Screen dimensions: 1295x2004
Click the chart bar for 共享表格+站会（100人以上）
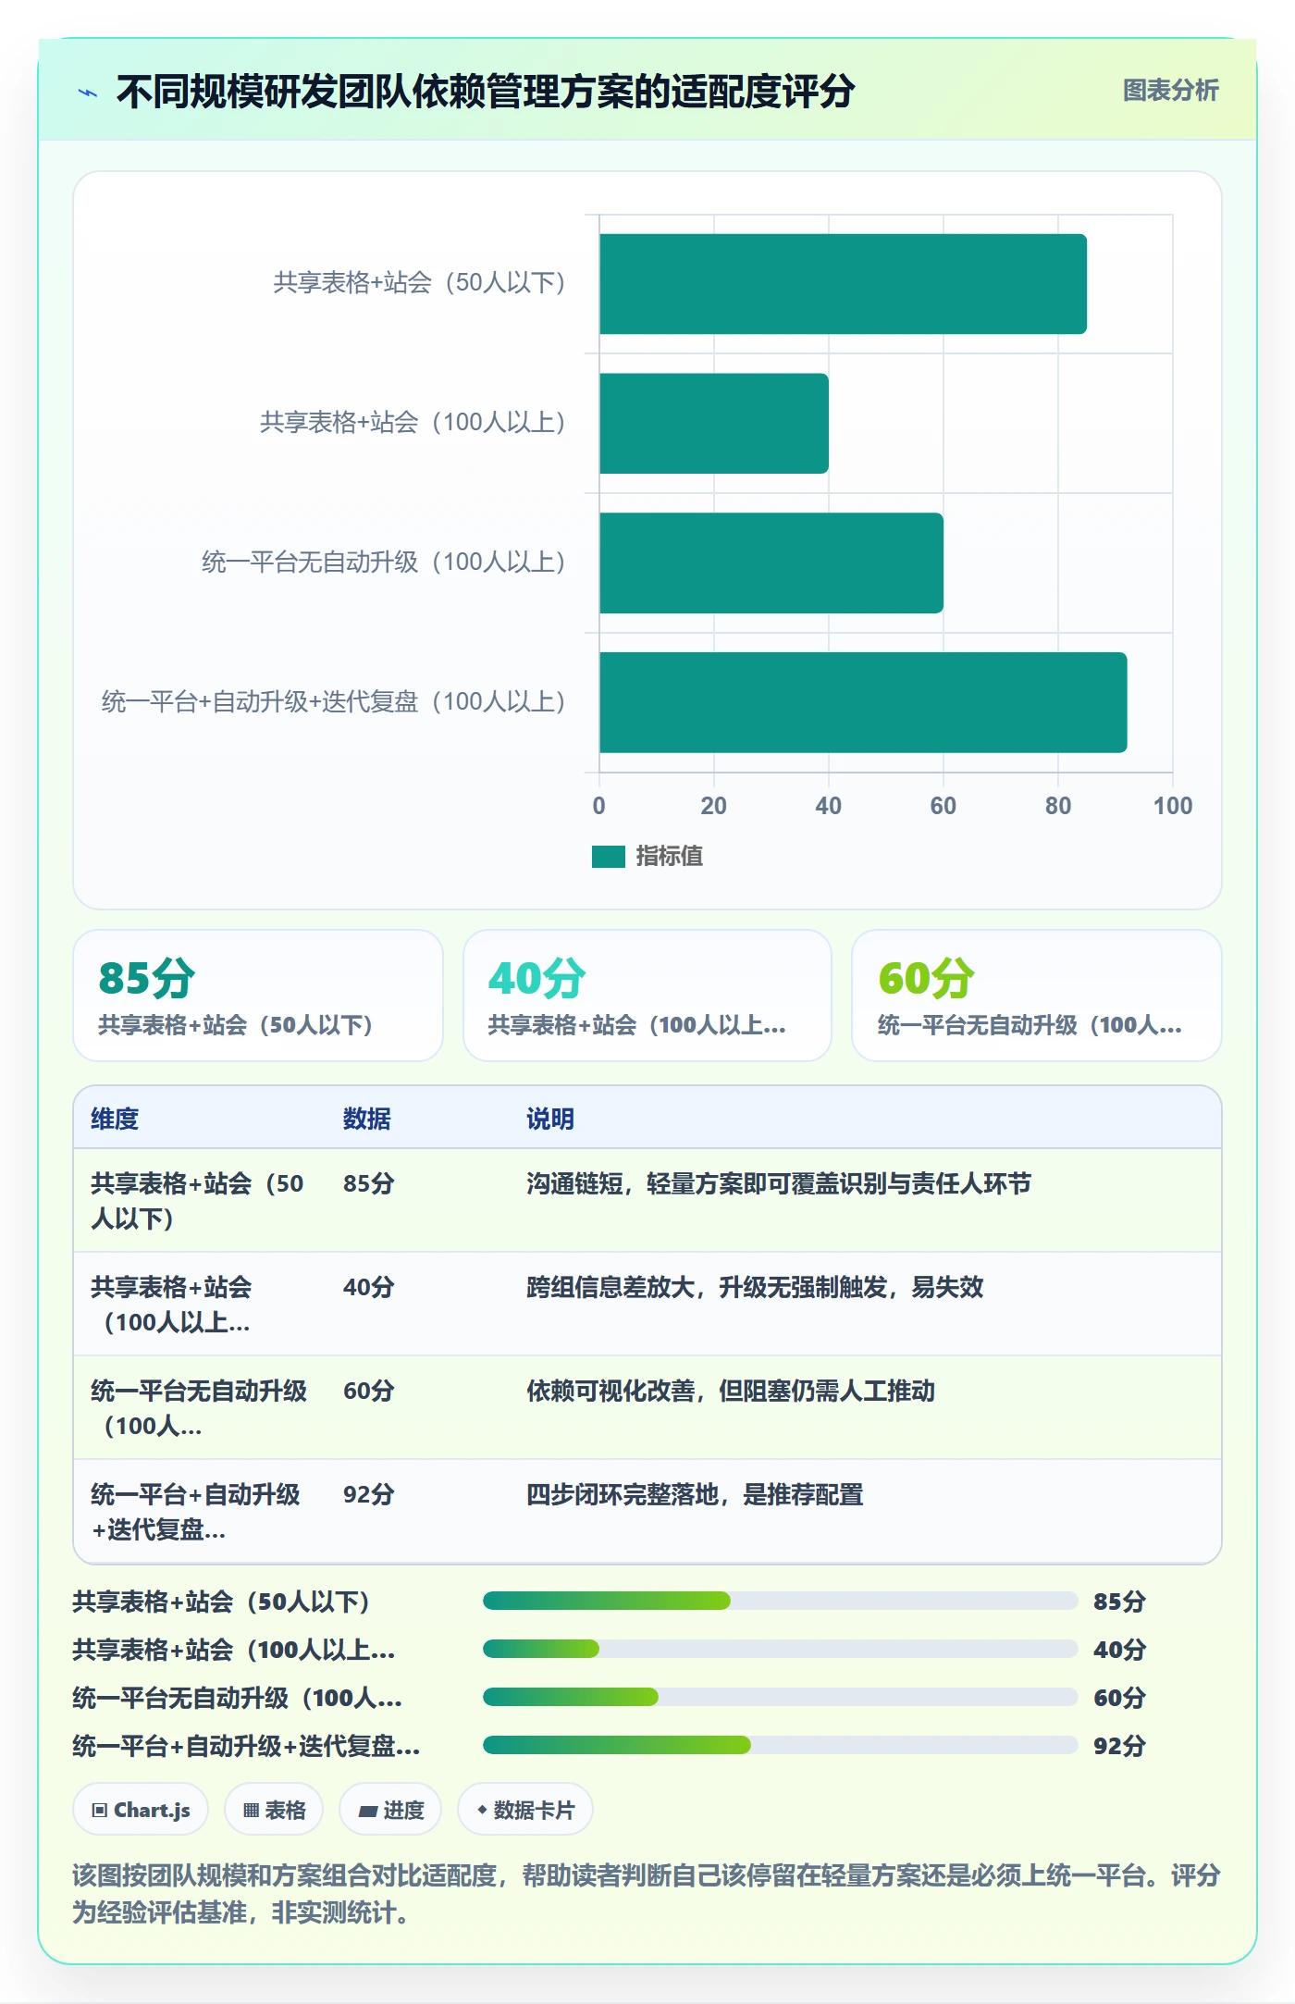tap(714, 424)
